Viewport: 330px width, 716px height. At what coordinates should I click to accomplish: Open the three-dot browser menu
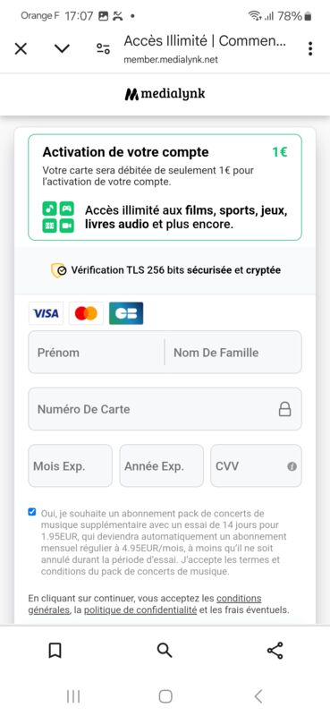click(x=310, y=48)
